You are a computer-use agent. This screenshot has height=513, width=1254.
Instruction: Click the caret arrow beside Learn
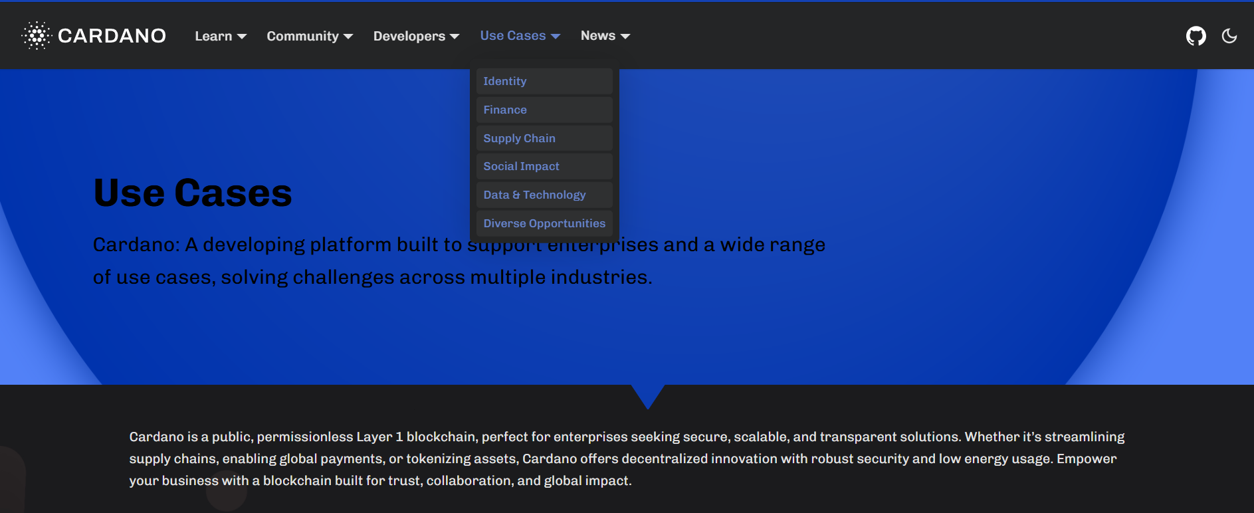coord(242,37)
